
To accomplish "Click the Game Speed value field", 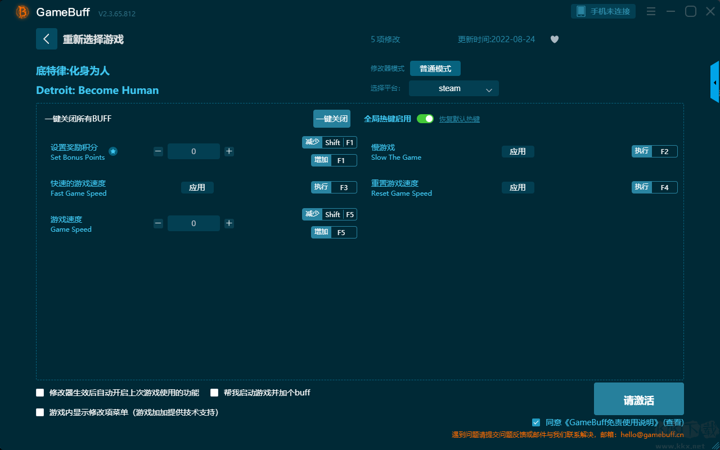I will point(193,223).
